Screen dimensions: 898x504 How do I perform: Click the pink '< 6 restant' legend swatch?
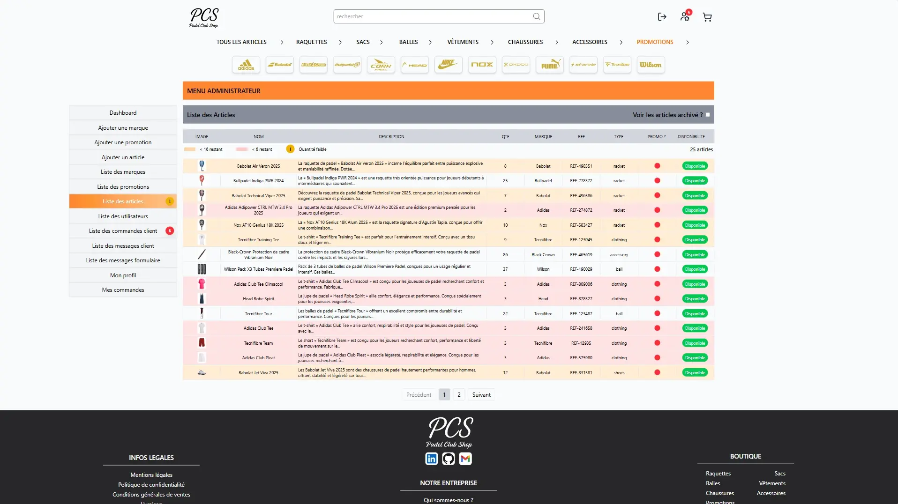[242, 149]
